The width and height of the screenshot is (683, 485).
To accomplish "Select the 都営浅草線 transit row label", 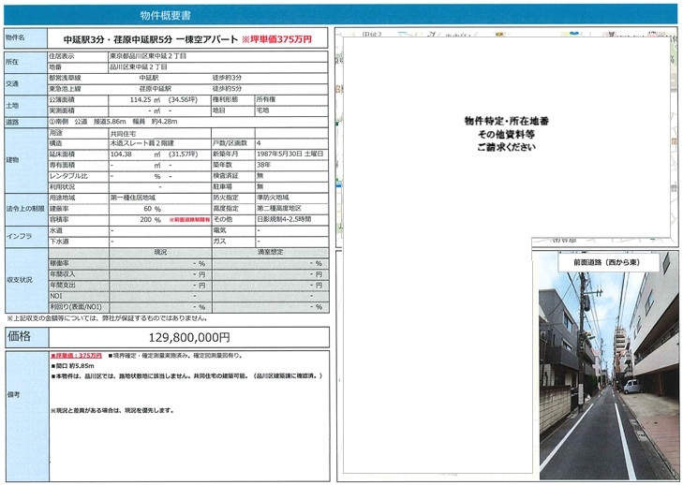I will click(x=78, y=78).
